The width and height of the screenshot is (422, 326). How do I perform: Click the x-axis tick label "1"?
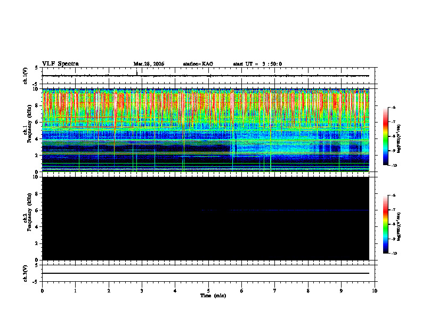click(x=75, y=291)
